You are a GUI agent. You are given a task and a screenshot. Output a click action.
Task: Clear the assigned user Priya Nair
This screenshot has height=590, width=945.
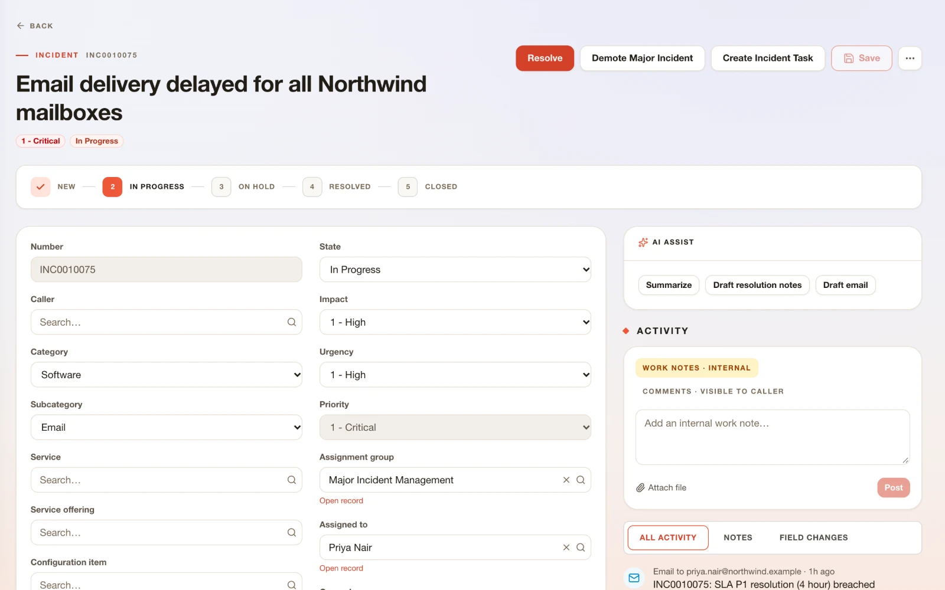point(566,548)
